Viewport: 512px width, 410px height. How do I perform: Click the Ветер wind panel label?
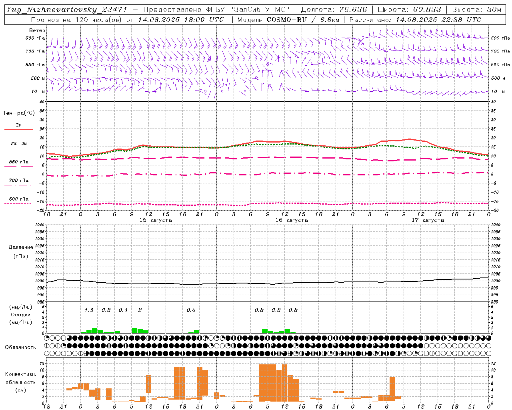pyautogui.click(x=37, y=30)
